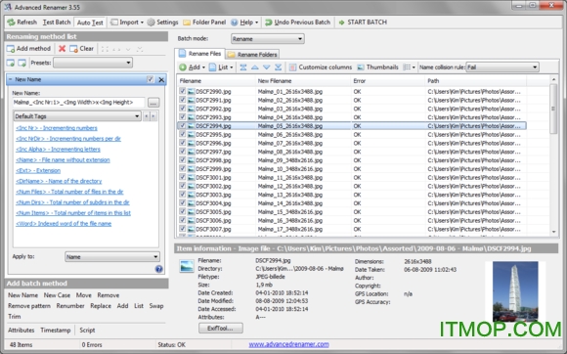Add a Remove pattern batch method

[29, 306]
